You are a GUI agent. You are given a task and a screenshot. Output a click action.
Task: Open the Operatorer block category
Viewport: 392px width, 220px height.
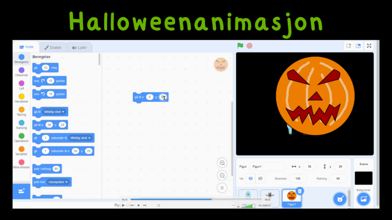[x=21, y=137]
